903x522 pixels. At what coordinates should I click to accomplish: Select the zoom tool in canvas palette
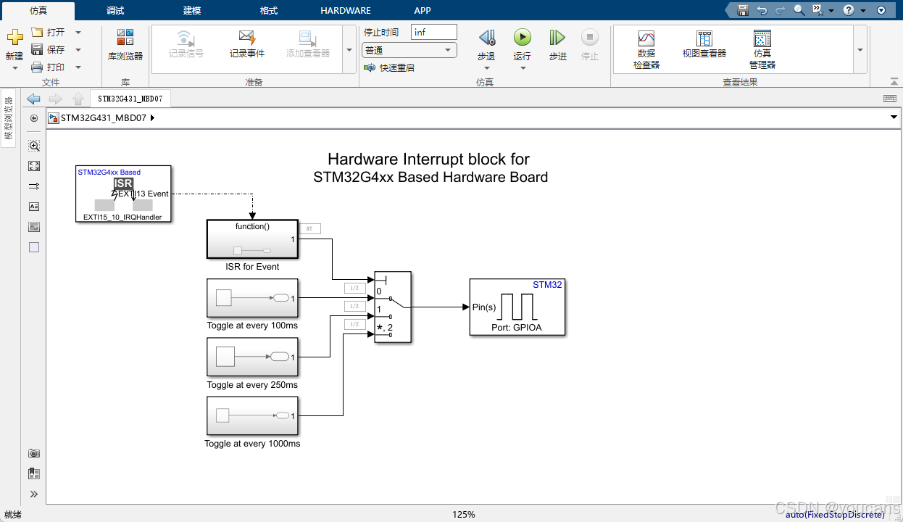click(x=34, y=146)
